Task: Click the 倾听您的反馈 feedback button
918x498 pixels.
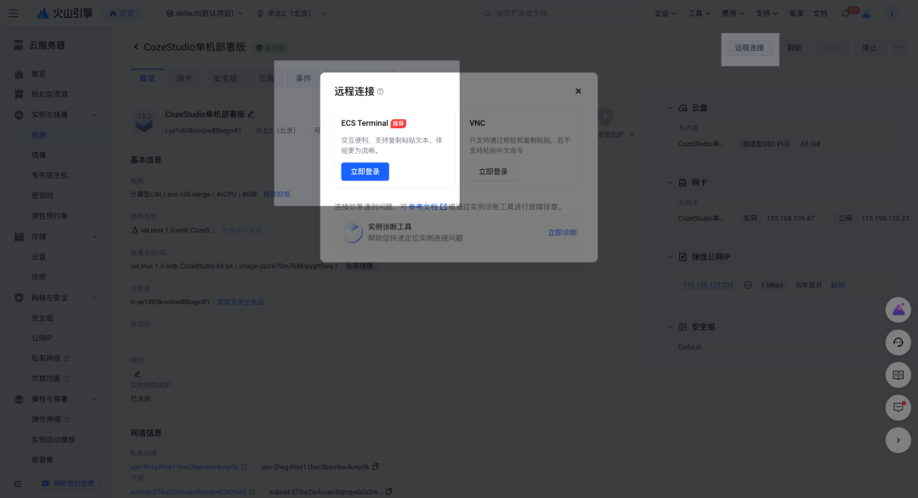Action: (68, 484)
